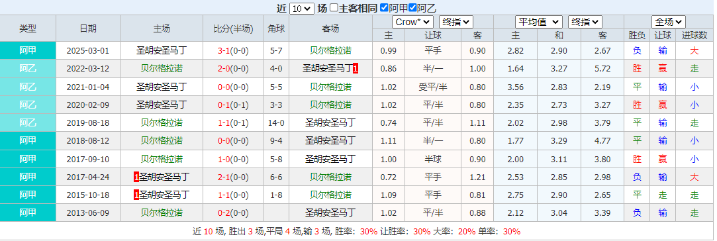The width and height of the screenshot is (717, 241).
Task: Open score 2-0 of 2022-03-12 match
Action: coord(224,69)
